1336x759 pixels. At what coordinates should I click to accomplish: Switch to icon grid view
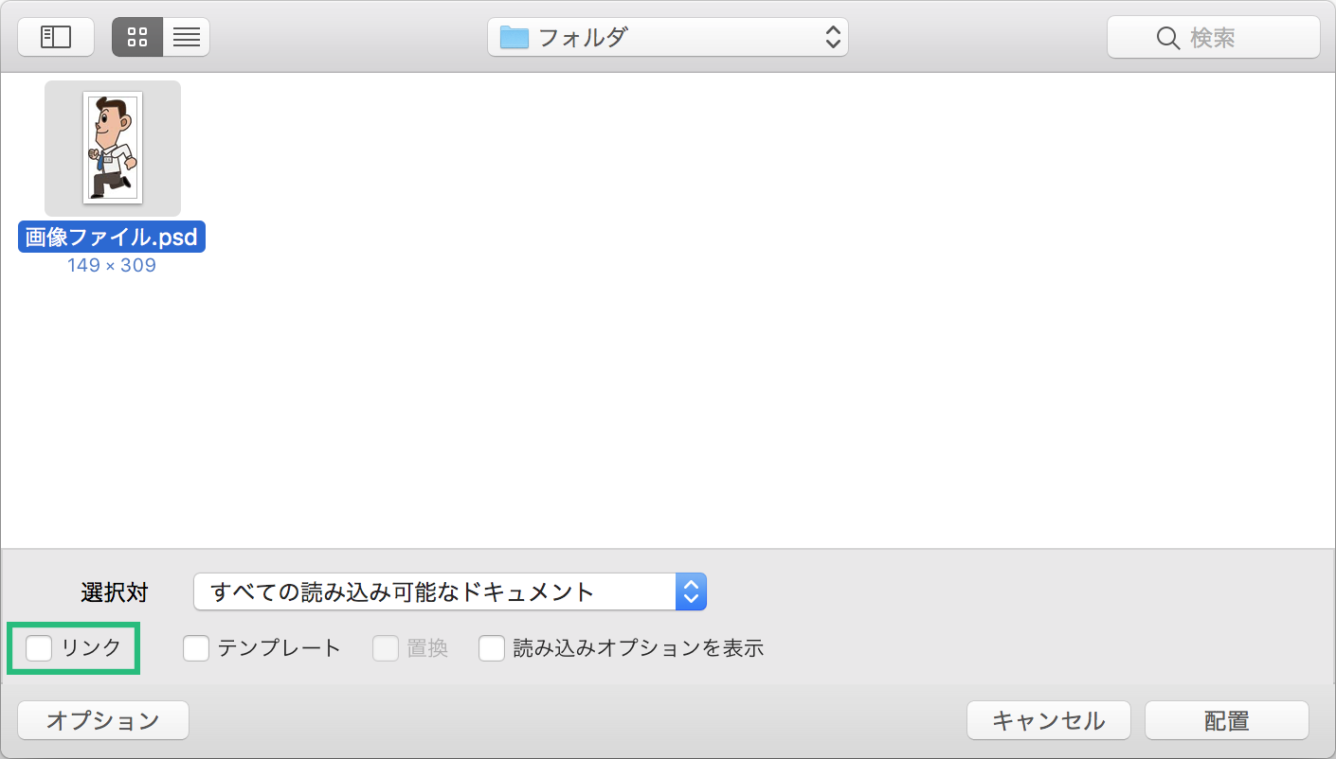tap(136, 36)
